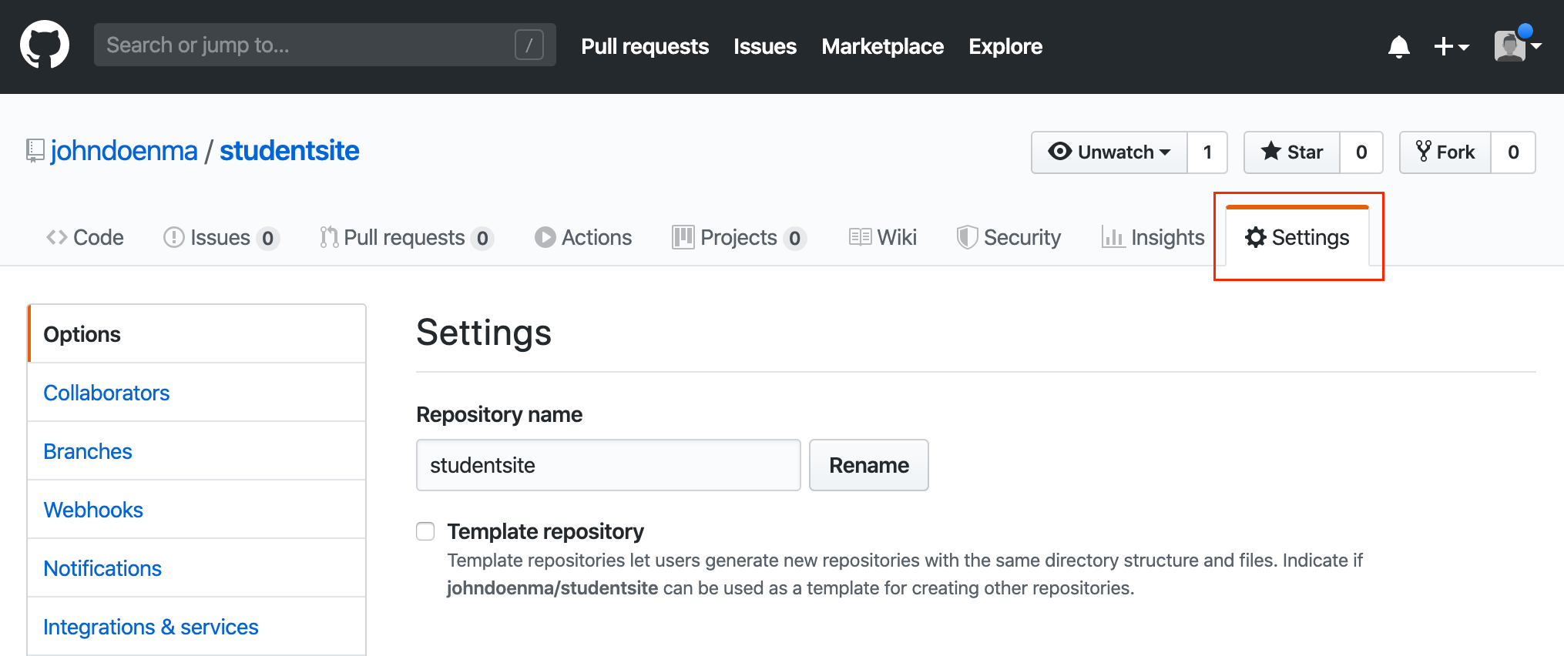The image size is (1564, 656).
Task: Open the user avatar menu
Action: (x=1516, y=45)
